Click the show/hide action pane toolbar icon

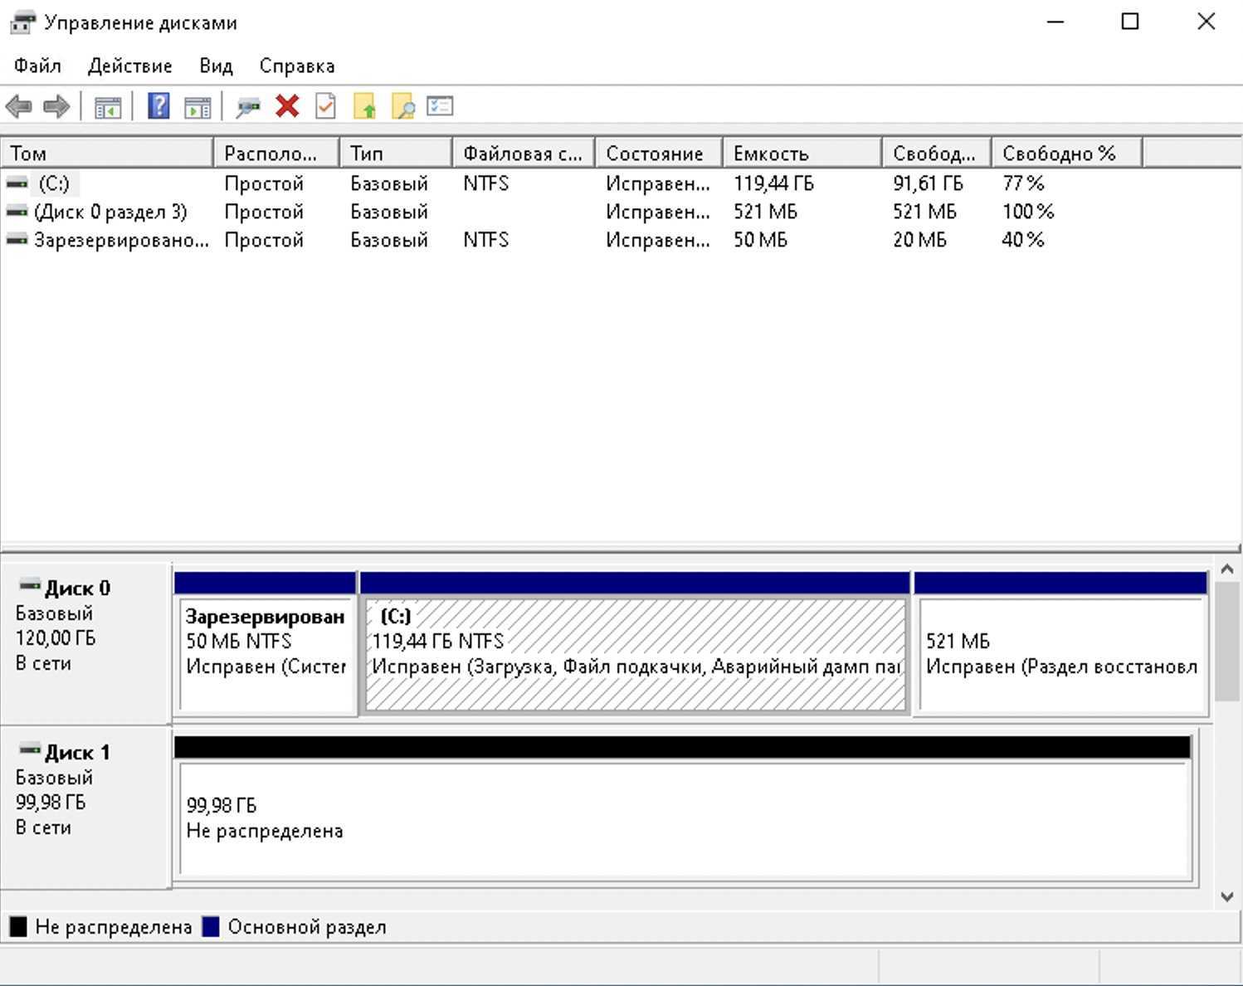pyautogui.click(x=197, y=106)
